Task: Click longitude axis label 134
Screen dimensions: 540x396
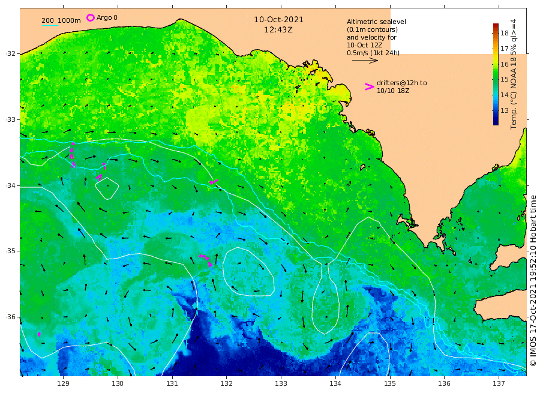Action: point(335,383)
